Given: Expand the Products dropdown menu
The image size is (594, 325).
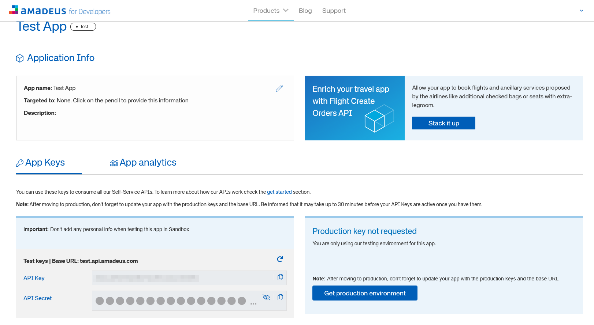Looking at the screenshot, I should pos(271,11).
